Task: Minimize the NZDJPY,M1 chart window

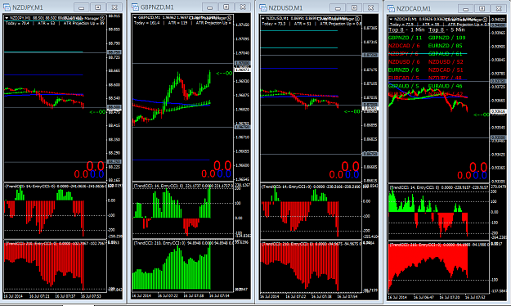Action: 82,7
